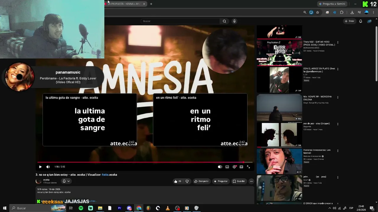
Task: Open the Windows notification center
Action: [x=372, y=208]
